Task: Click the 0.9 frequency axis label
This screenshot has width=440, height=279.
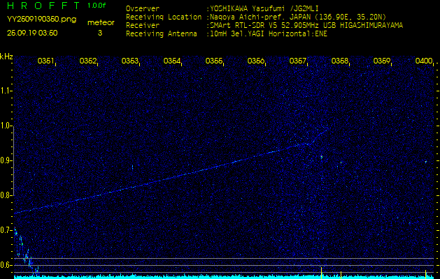Action: click(7, 160)
